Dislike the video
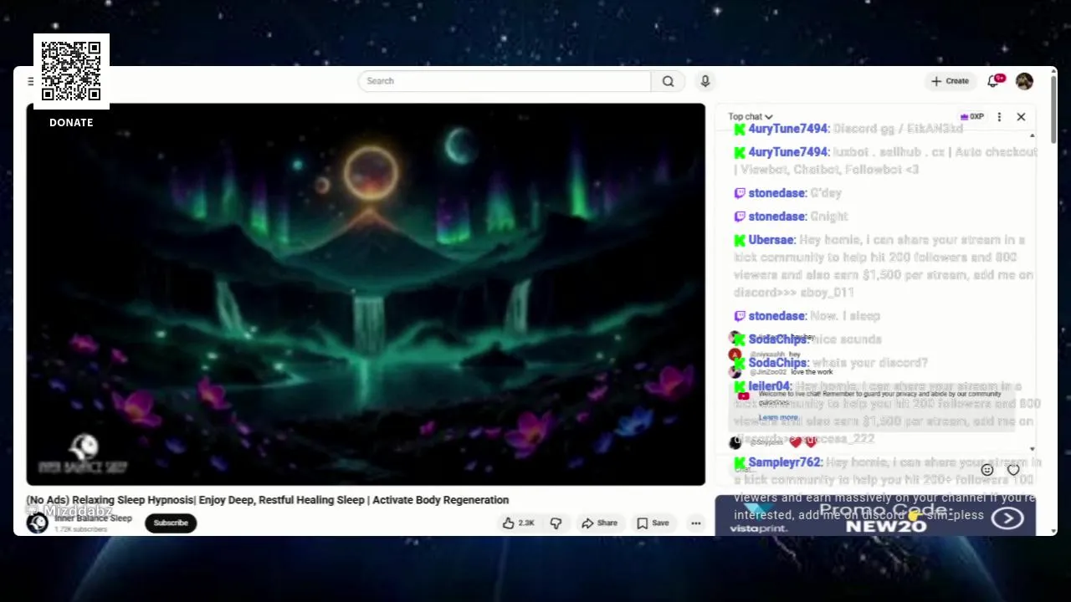Screen dimensions: 1071x602 (x=556, y=523)
